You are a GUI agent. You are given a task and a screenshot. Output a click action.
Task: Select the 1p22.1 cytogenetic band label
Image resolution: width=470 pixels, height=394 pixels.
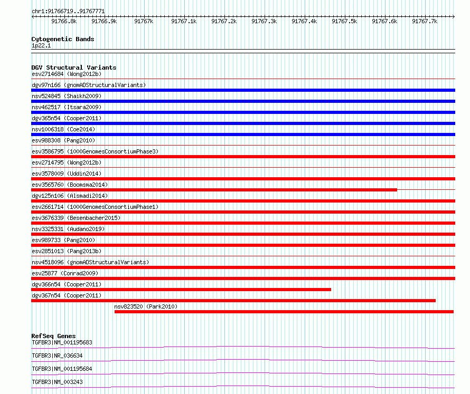click(41, 45)
